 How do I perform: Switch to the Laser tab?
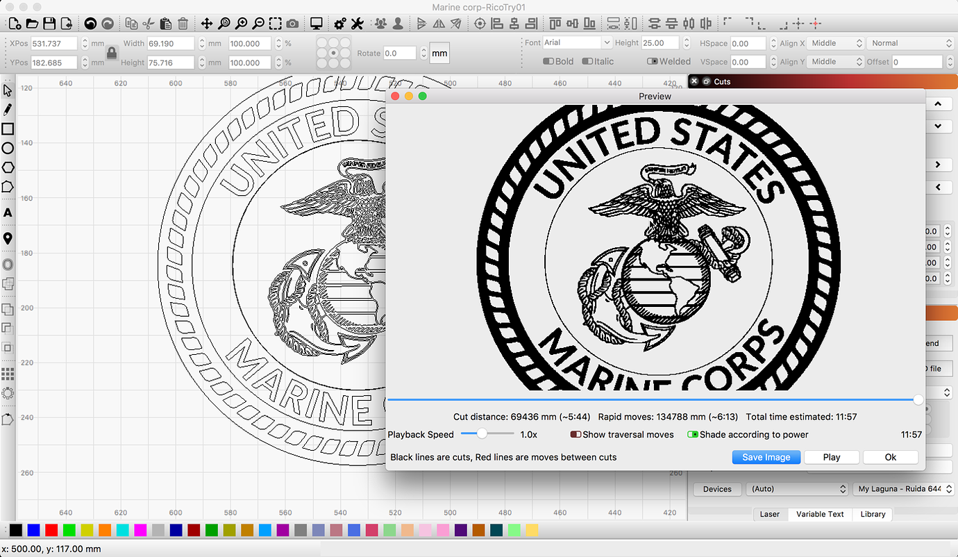coord(770,514)
